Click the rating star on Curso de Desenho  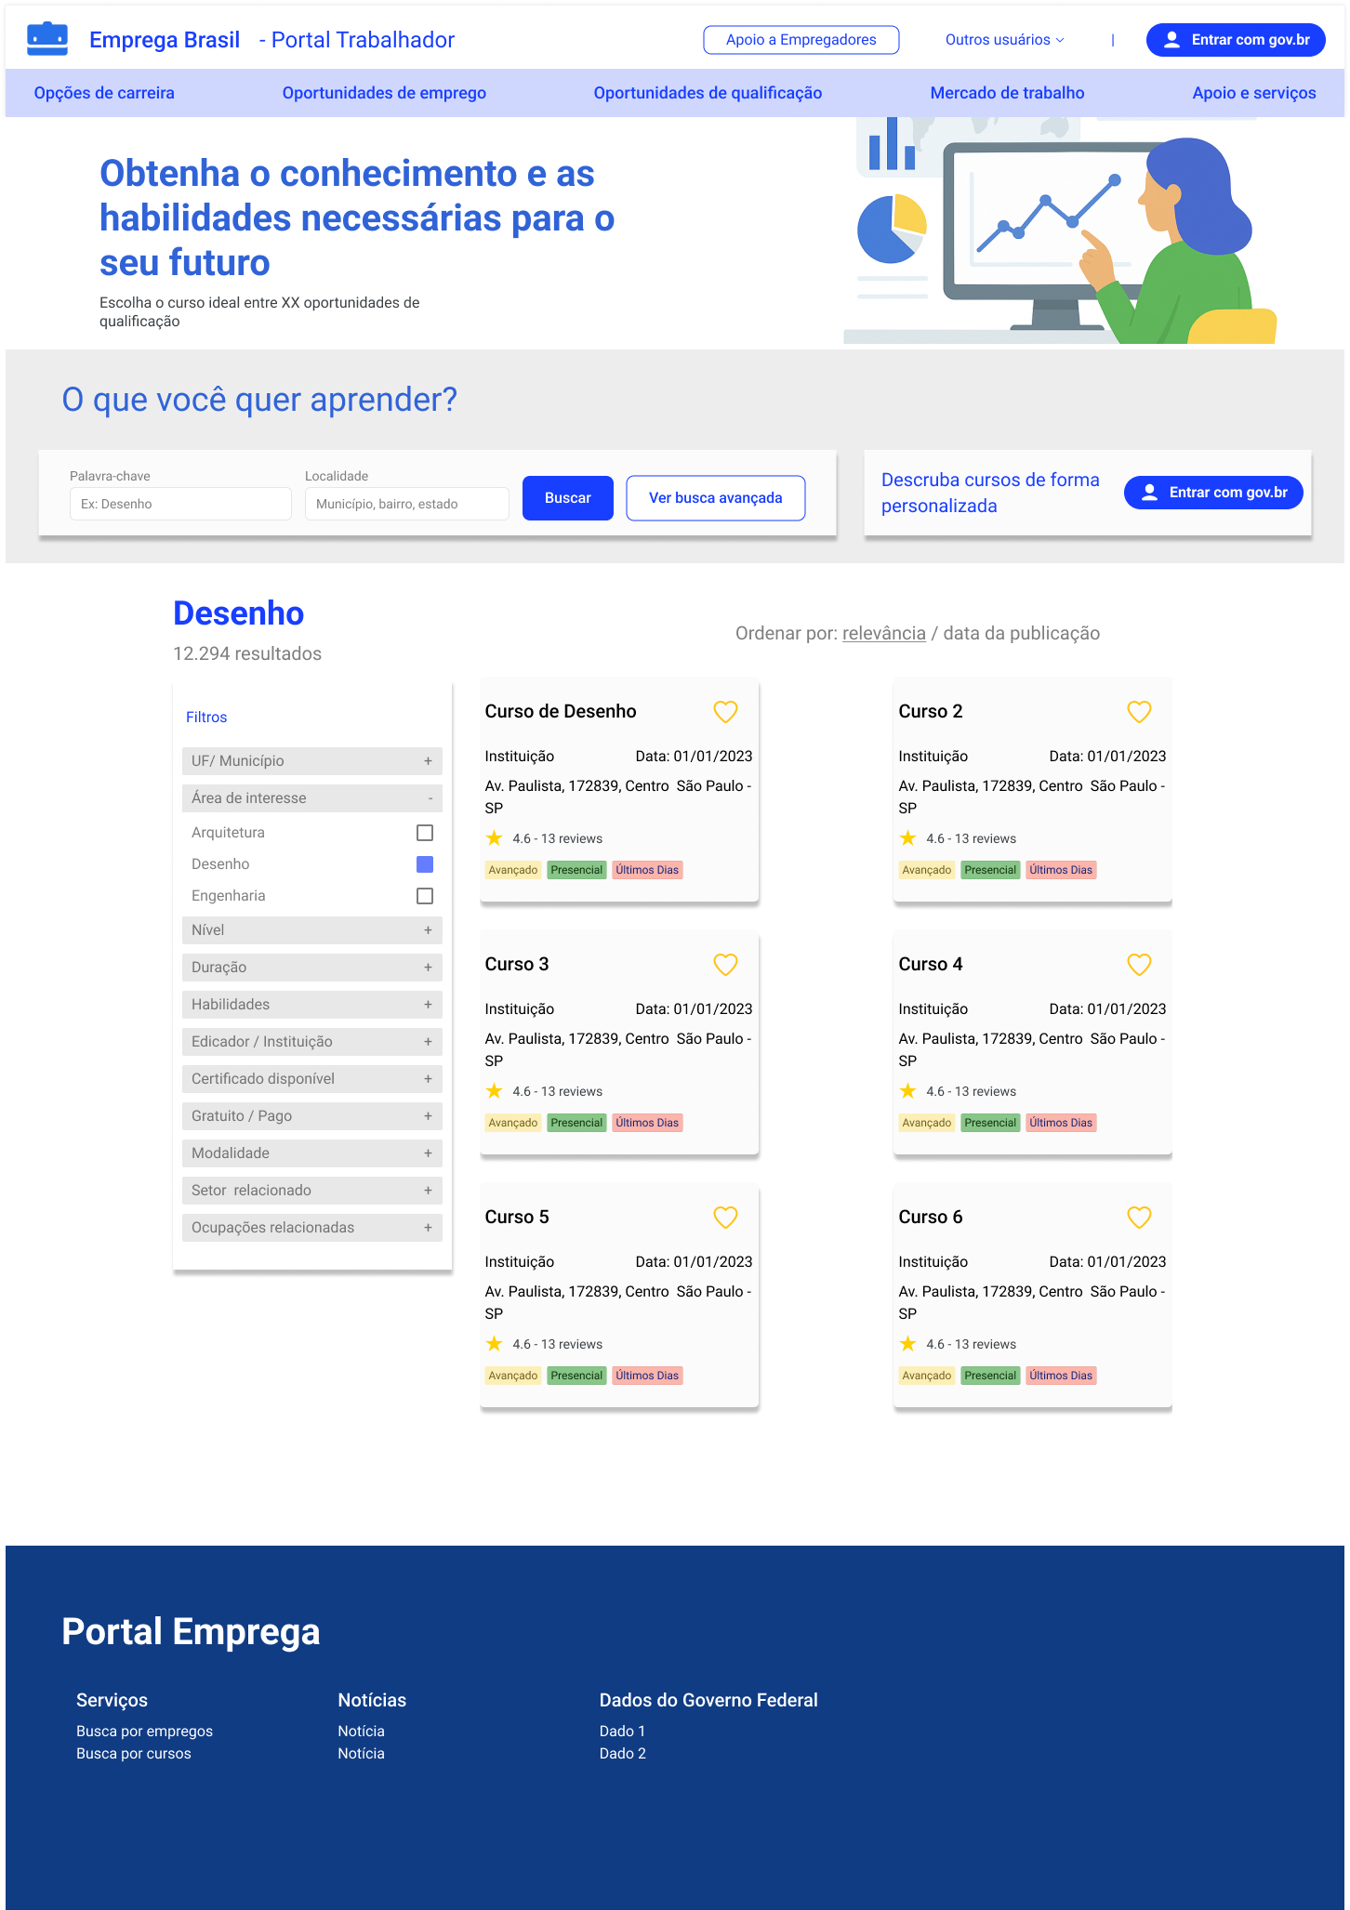click(x=494, y=838)
